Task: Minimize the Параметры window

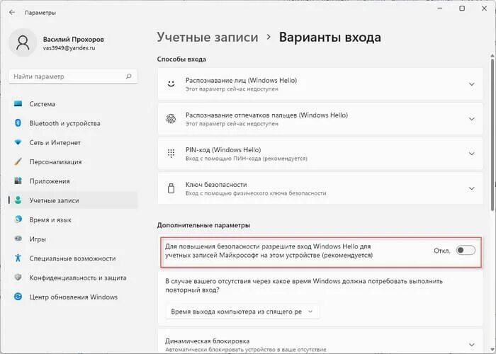Action: [440, 8]
